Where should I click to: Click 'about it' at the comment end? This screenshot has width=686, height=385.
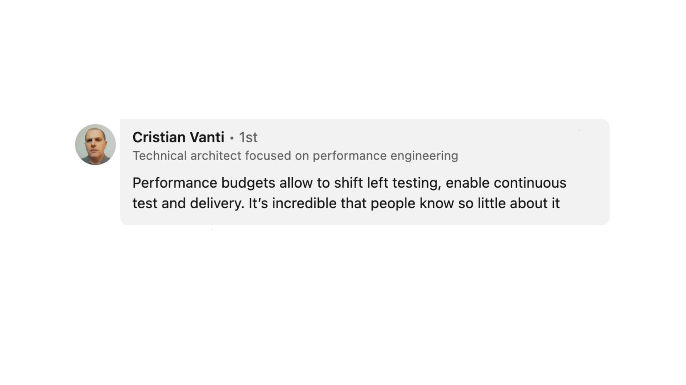[x=535, y=203]
